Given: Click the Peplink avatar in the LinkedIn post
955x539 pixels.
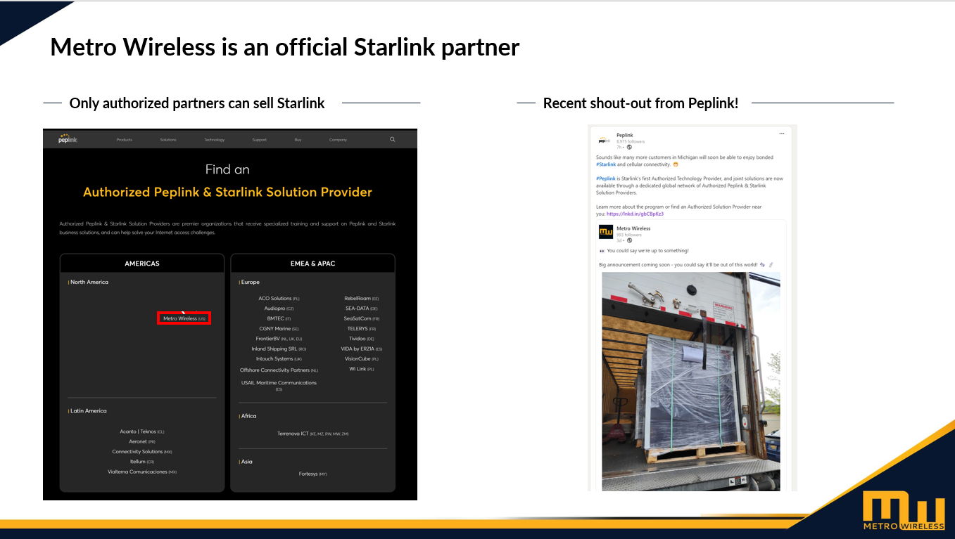Looking at the screenshot, I should click(604, 141).
